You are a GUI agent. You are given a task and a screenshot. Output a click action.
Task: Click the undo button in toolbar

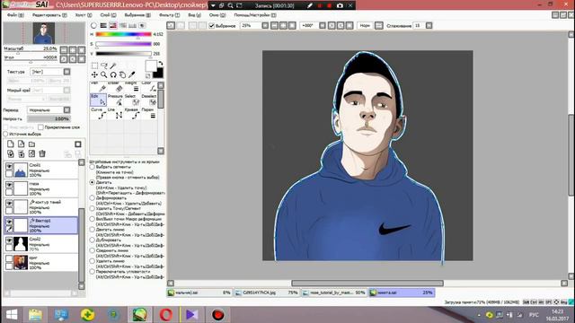click(x=171, y=26)
